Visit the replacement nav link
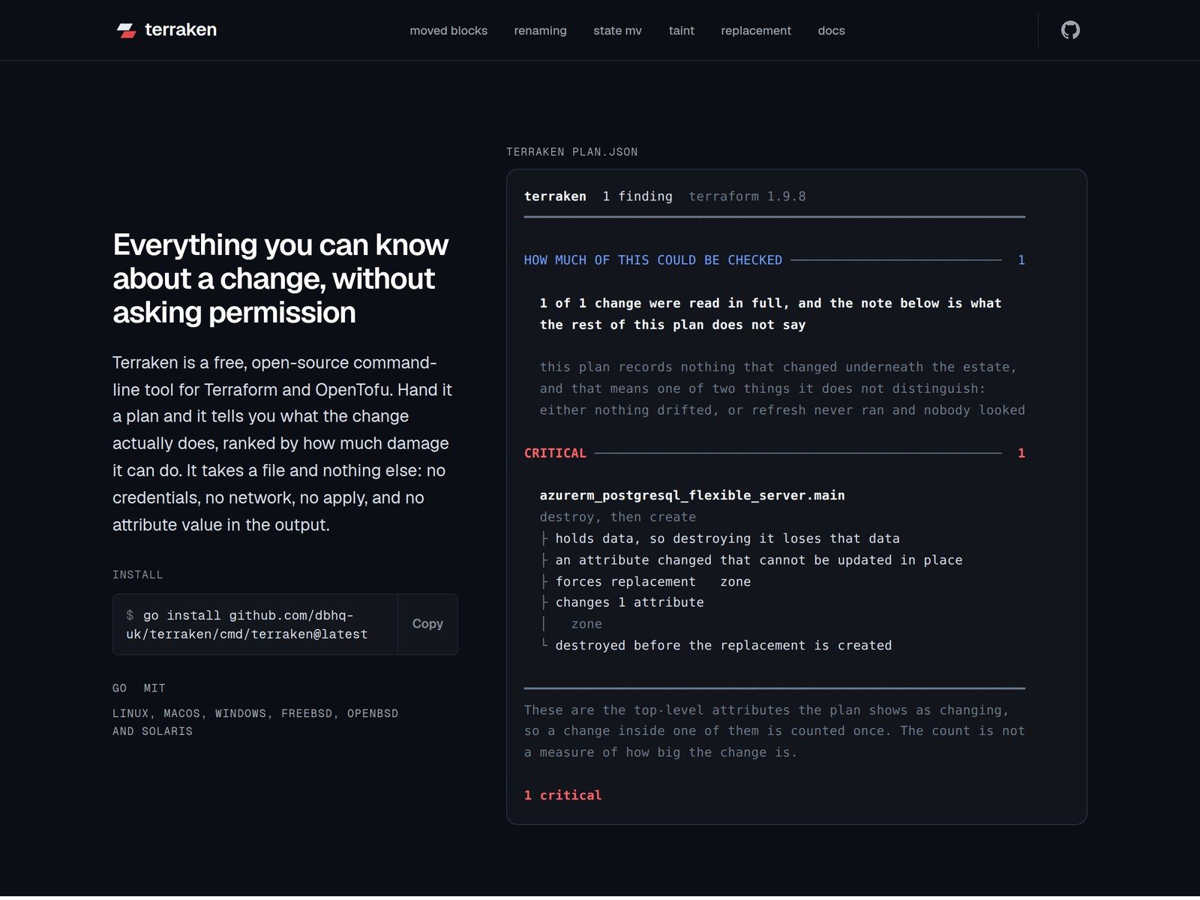 [756, 31]
